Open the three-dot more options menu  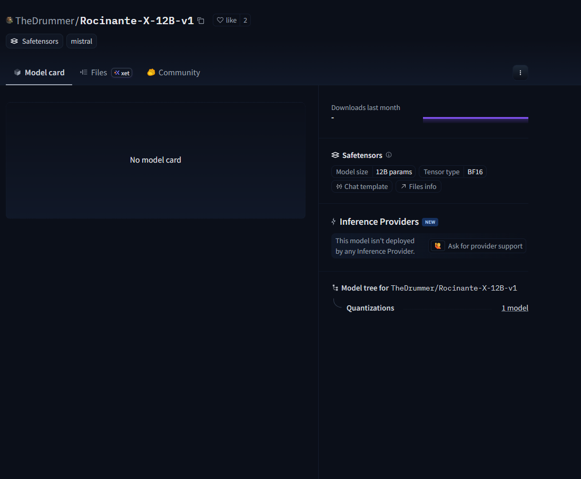[x=520, y=73]
